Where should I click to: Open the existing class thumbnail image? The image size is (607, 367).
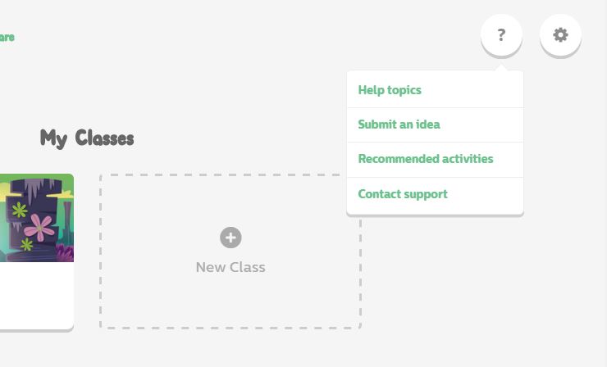click(37, 218)
